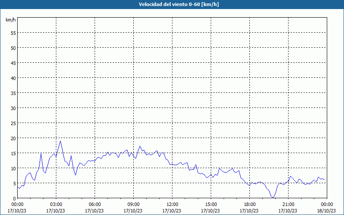Viewport: 344px width, 215px height.
Task: Click the "17/10/23" date under 12:00
Action: 172,211
